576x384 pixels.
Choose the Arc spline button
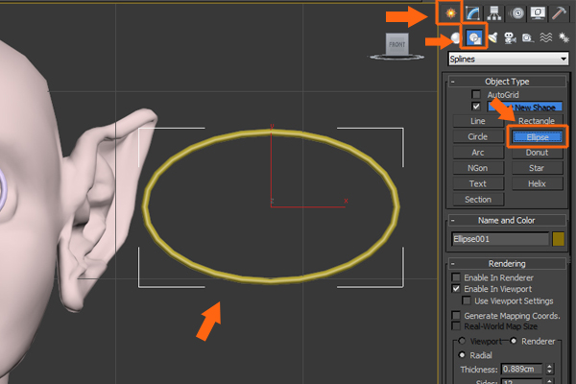(x=478, y=153)
